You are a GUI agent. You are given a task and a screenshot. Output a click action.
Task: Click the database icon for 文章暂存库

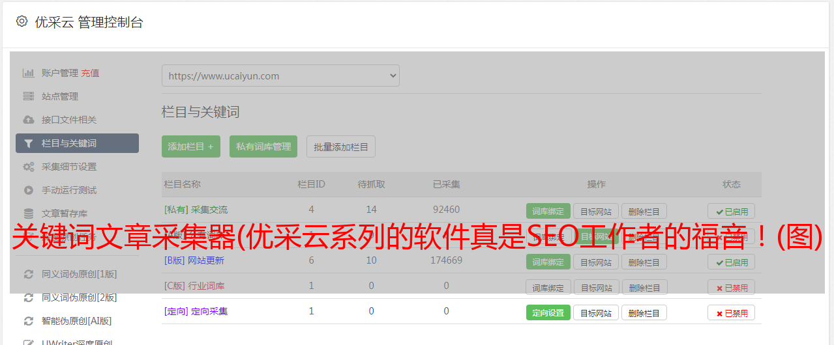pos(29,214)
